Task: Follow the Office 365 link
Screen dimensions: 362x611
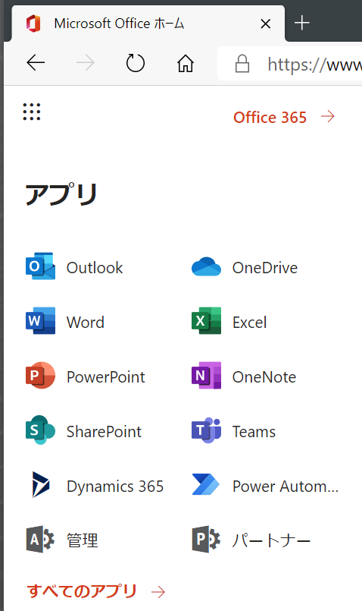Action: coord(284,117)
